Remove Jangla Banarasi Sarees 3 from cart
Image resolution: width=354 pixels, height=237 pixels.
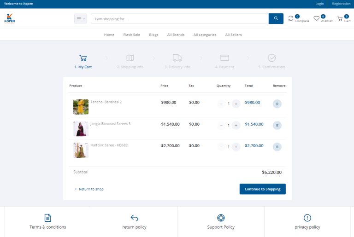277,125
